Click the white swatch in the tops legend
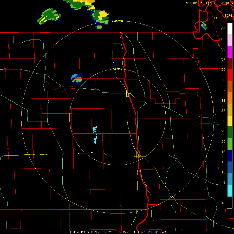This screenshot has width=234, height=234. (x=230, y=29)
